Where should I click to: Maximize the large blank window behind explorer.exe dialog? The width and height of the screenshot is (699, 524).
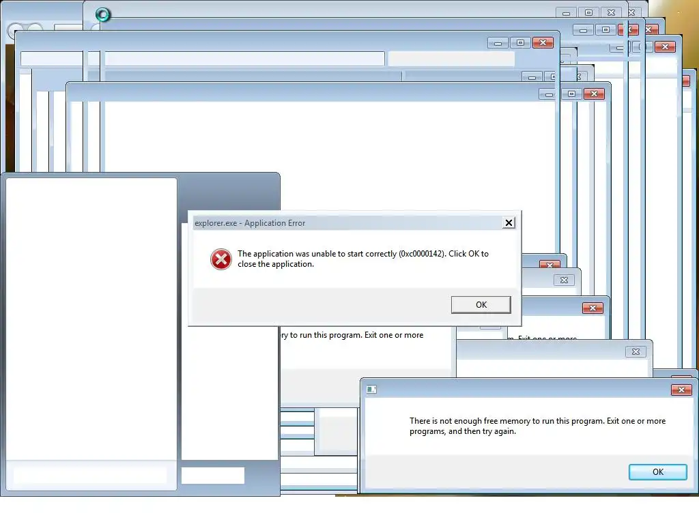(571, 94)
